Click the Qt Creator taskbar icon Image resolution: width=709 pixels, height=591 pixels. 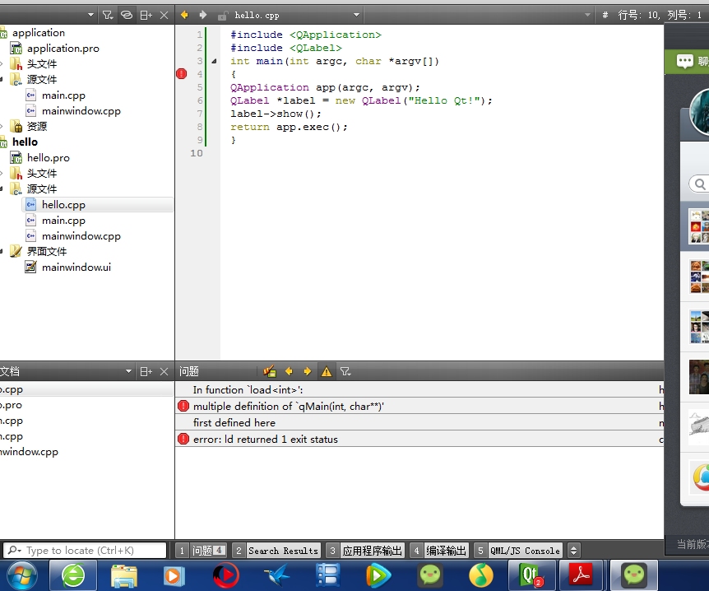(x=531, y=575)
